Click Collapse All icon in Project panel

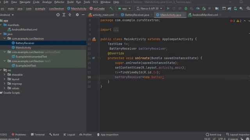click(70, 15)
